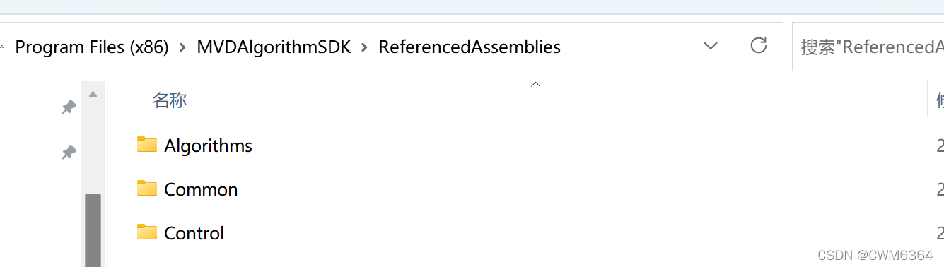This screenshot has width=944, height=267.
Task: Click the refresh icon in address bar
Action: pyautogui.click(x=759, y=46)
